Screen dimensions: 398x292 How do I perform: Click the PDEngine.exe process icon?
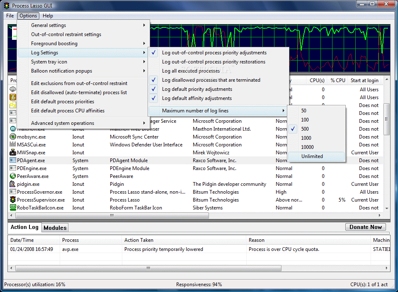coord(13,168)
